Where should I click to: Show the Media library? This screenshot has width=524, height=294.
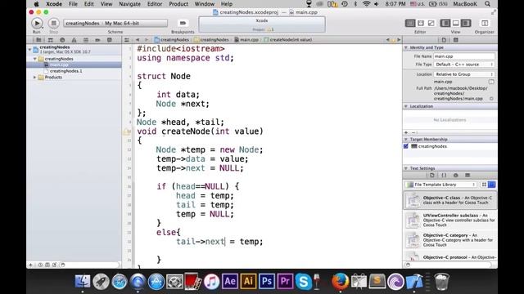pyautogui.click(x=468, y=176)
